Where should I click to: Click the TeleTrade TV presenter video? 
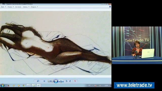[x=137, y=45]
